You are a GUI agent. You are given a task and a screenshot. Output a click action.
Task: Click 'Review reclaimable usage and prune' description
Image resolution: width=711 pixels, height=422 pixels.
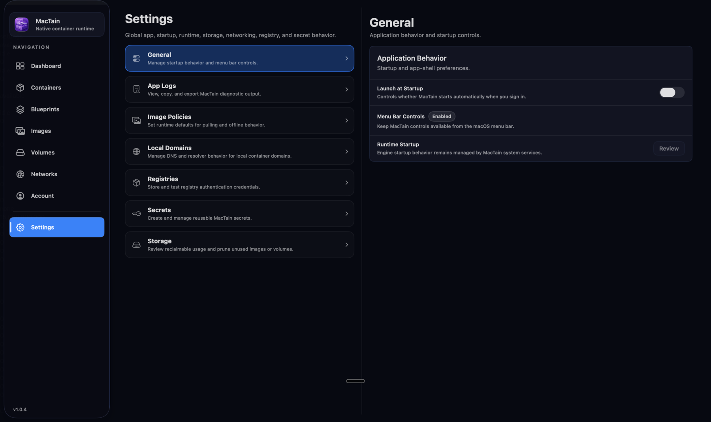click(x=220, y=249)
